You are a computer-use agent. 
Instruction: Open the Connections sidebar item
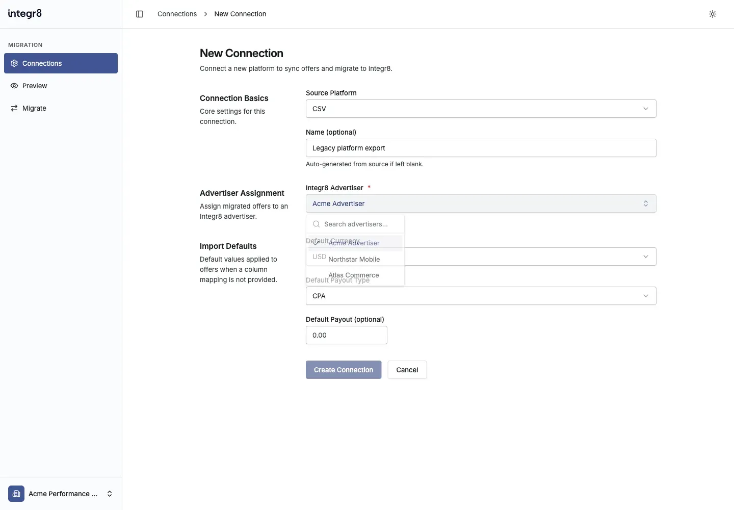[61, 63]
